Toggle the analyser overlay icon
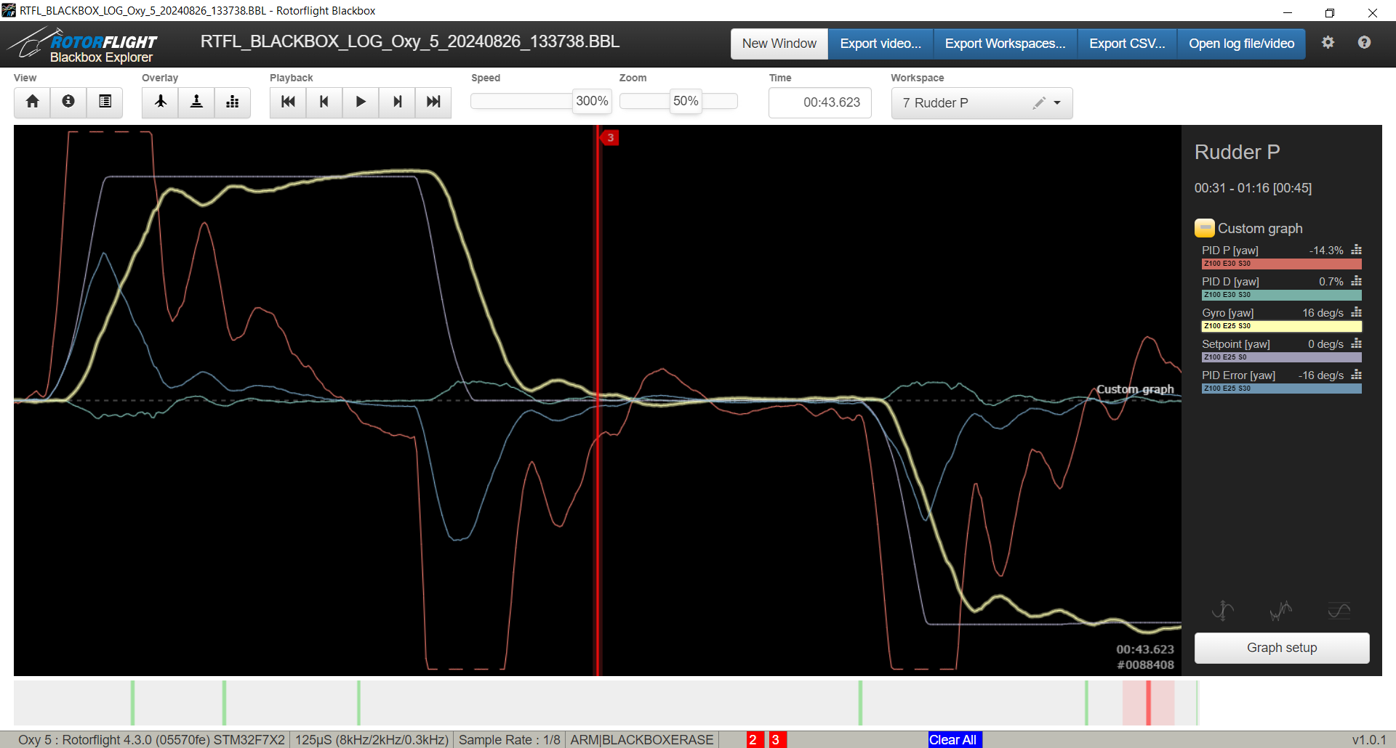The height and width of the screenshot is (748, 1396). tap(233, 102)
